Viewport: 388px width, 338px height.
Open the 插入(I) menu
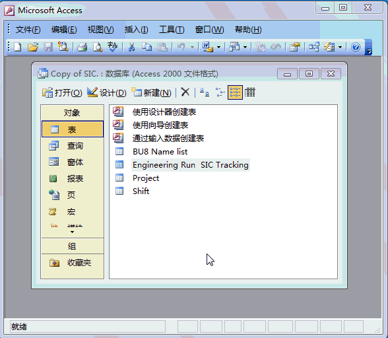tap(137, 30)
